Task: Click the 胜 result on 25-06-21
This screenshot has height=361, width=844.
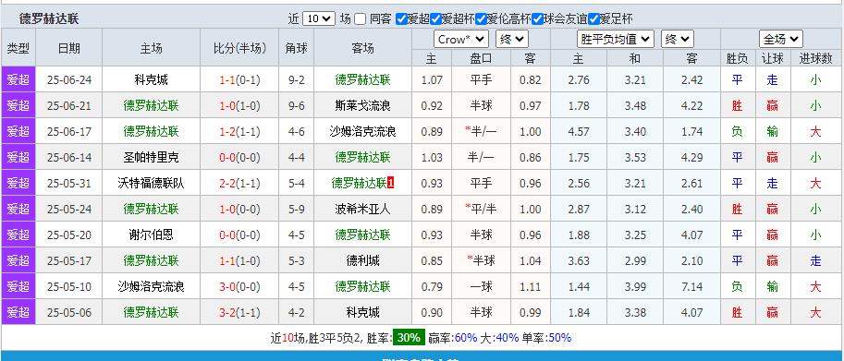Action: point(737,106)
